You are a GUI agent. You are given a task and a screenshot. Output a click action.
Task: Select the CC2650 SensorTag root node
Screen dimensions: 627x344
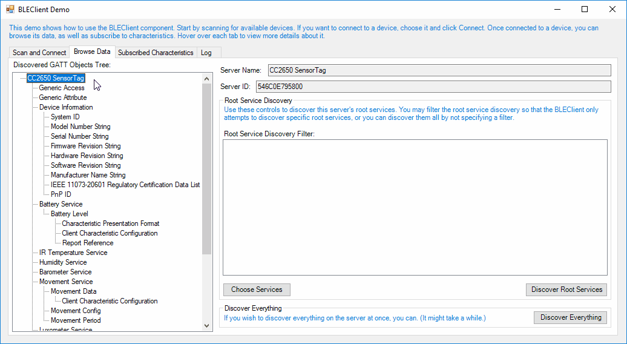tap(56, 78)
